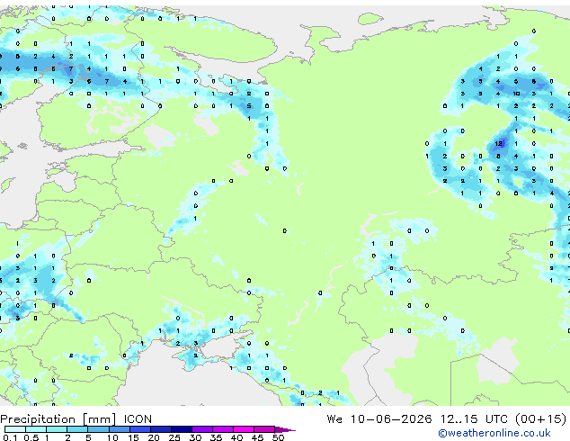Image resolution: width=570 pixels, height=441 pixels.
Task: Click the legend label '0.5'
Action: tap(31, 437)
